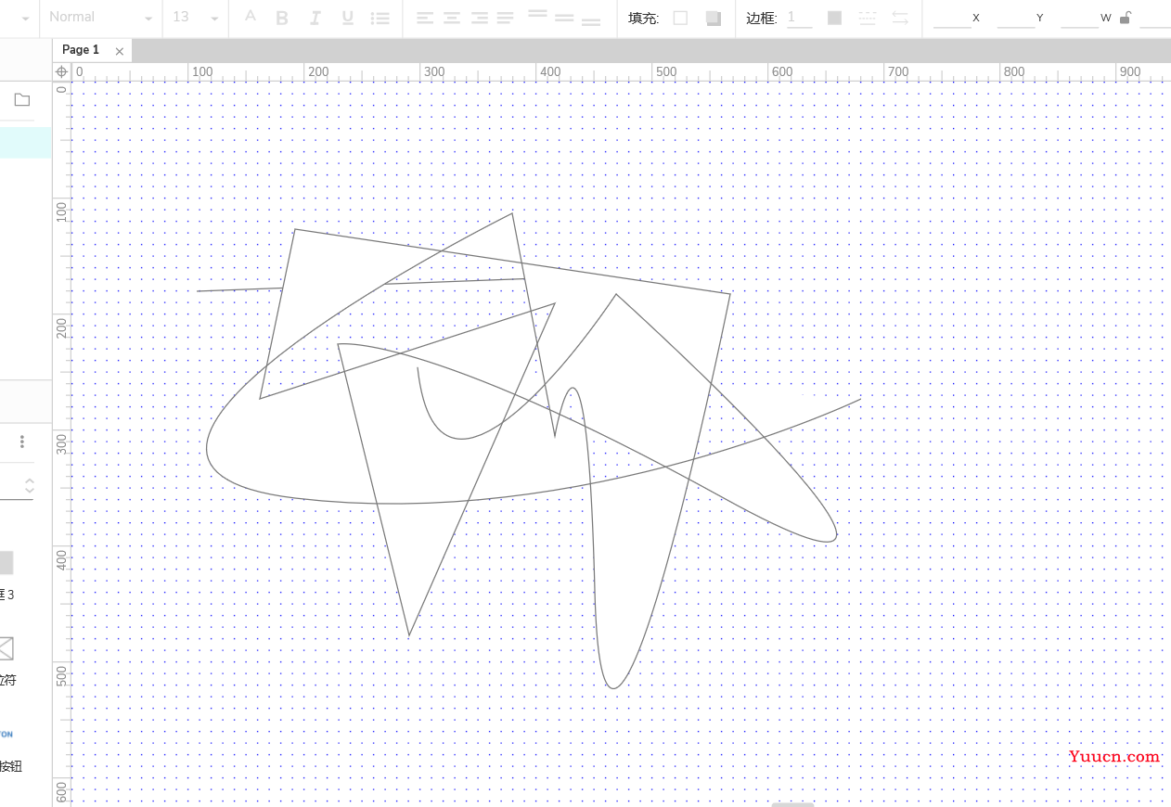Image resolution: width=1171 pixels, height=807 pixels.
Task: Open the font size 13 dropdown
Action: tap(196, 18)
